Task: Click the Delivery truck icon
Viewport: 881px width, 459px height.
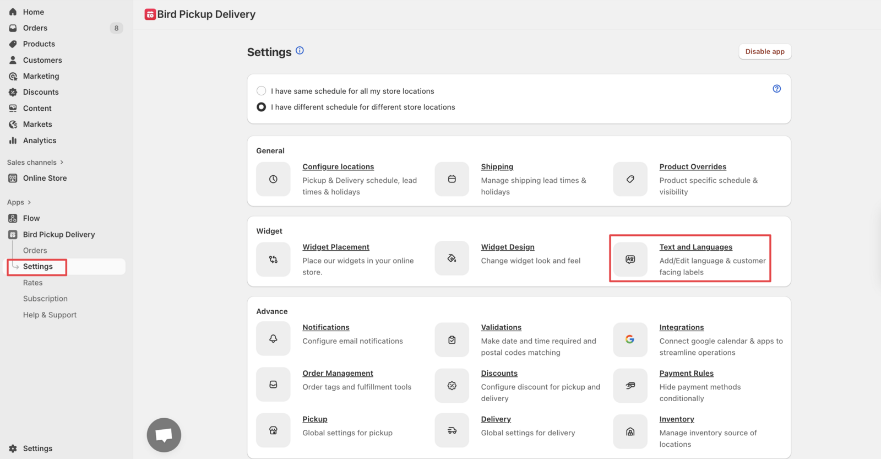Action: point(452,430)
